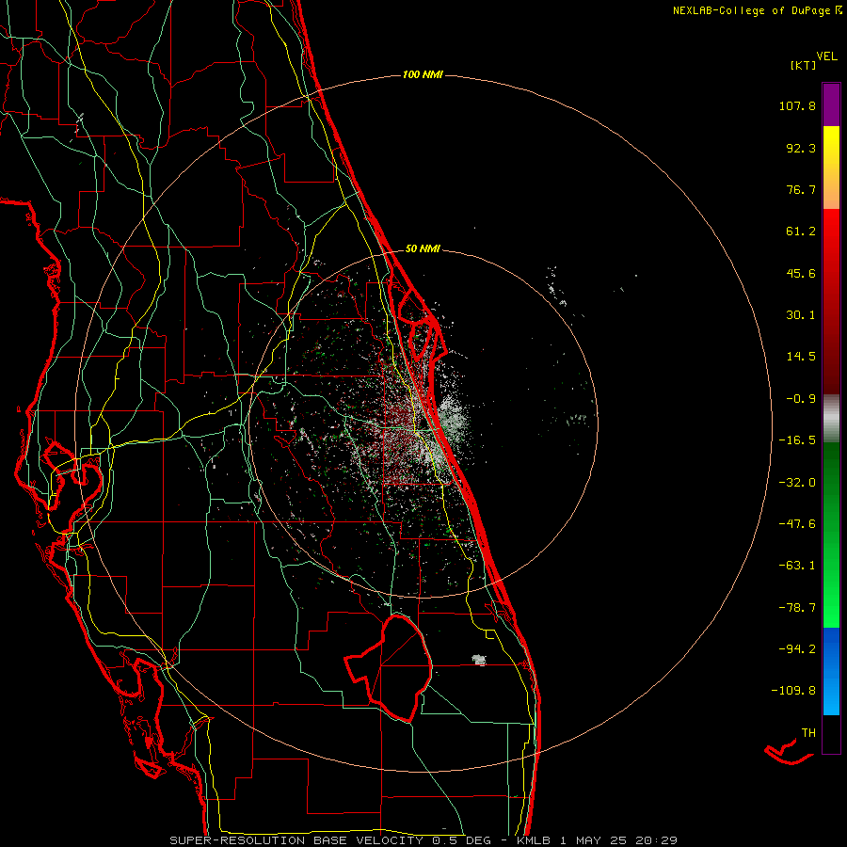Click the -0.9 legend value

coord(801,399)
